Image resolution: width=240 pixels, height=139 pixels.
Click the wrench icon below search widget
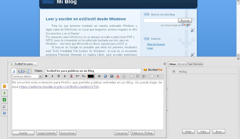pos(193,30)
